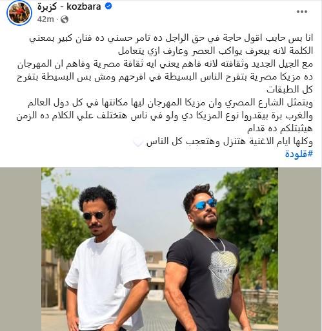Open the post photo of the two men
Screen dimensions: 322x331
[x=159, y=250]
